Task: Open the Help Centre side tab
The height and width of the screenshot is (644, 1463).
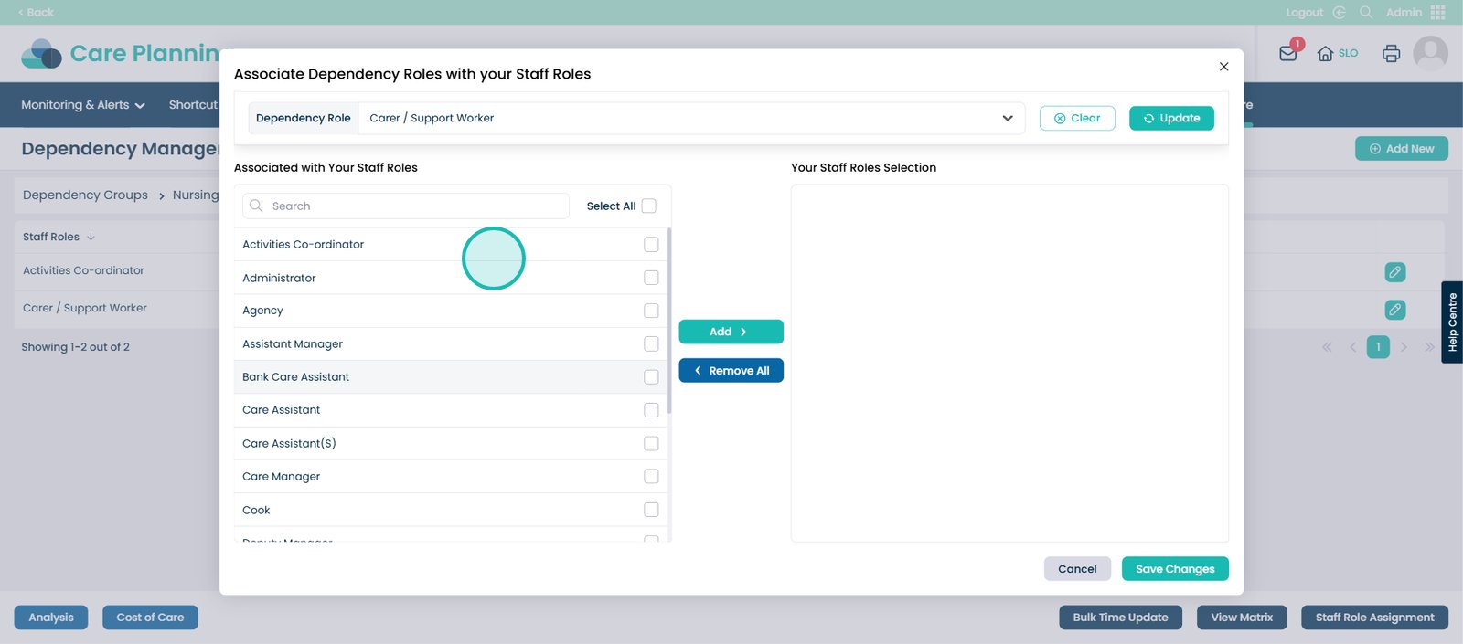Action: pos(1452,322)
